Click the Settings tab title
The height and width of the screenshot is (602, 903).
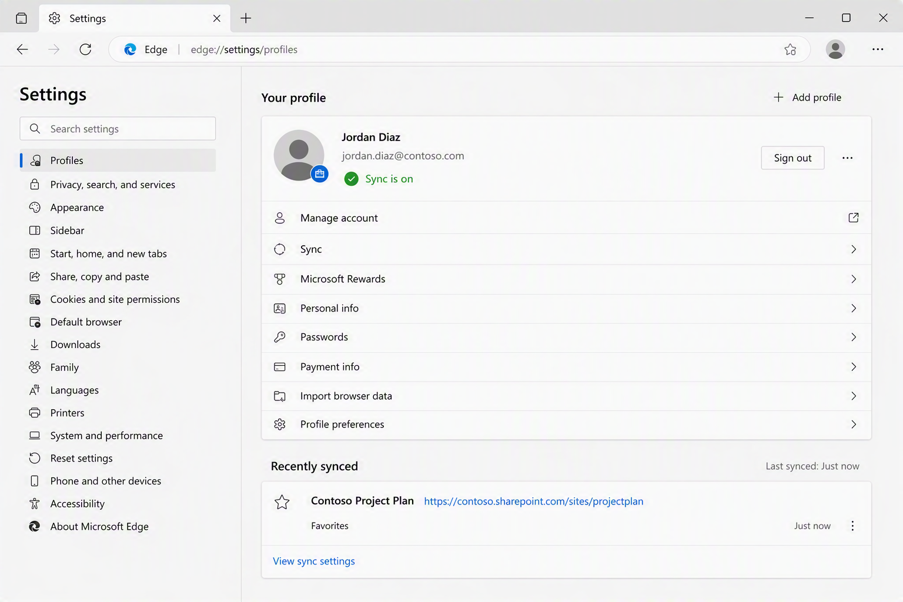point(88,18)
